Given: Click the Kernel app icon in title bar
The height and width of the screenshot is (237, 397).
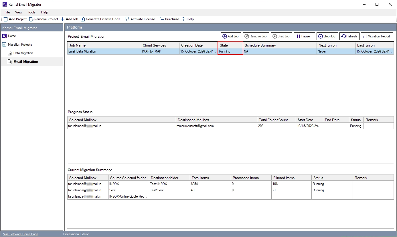Looking at the screenshot, I should (x=5, y=4).
